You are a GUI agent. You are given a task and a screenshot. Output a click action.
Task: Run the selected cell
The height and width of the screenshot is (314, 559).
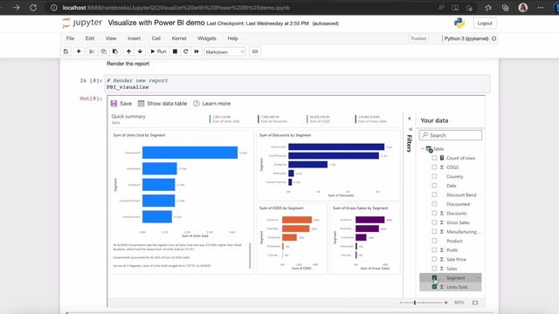(158, 51)
